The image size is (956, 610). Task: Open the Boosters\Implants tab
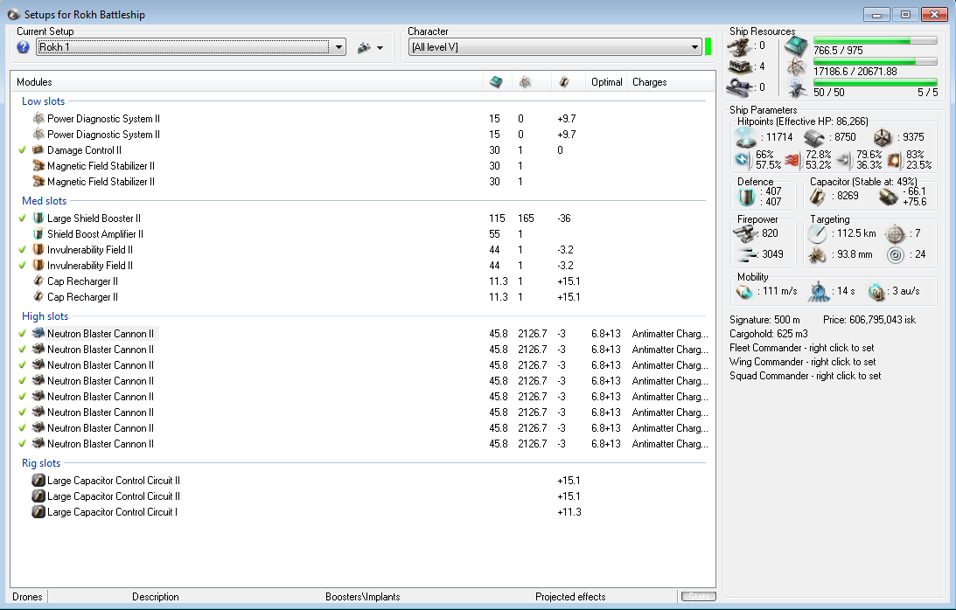[363, 597]
